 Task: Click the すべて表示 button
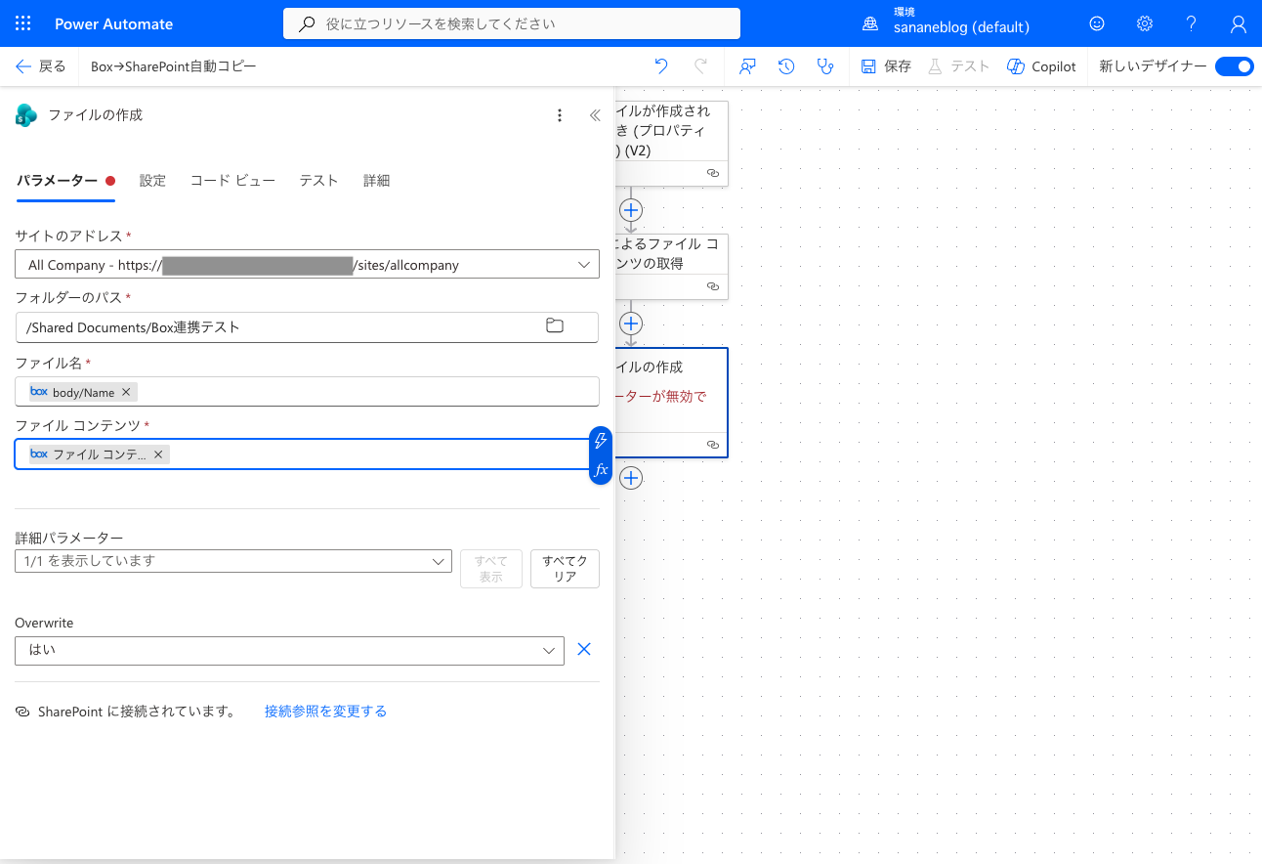tap(490, 569)
